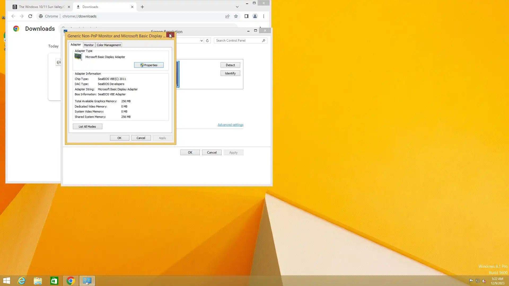509x286 pixels.
Task: Switch to Color Management tab
Action: (109, 45)
